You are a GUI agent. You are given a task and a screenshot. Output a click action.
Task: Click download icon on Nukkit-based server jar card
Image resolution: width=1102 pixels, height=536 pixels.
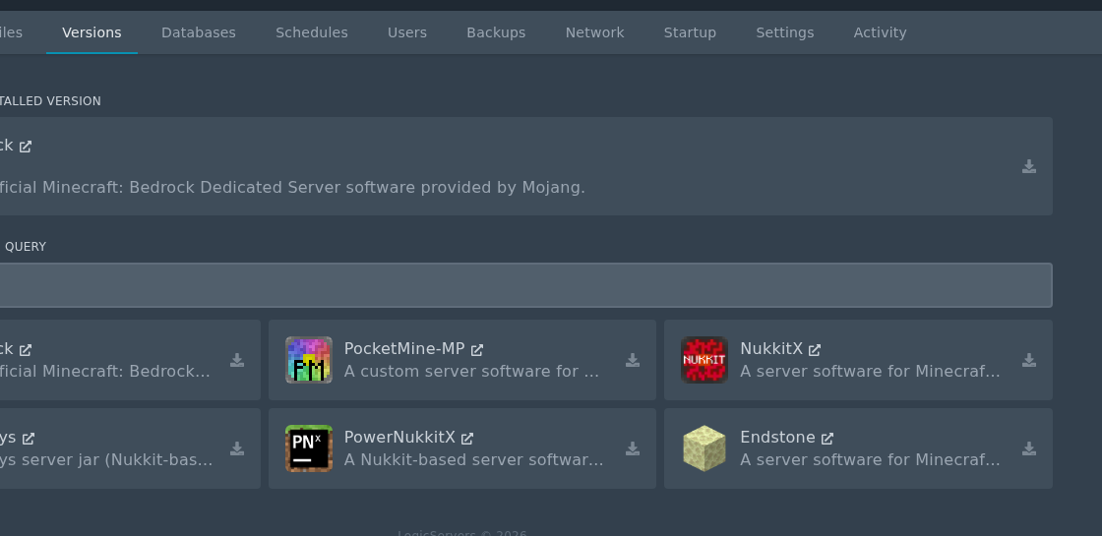(237, 448)
